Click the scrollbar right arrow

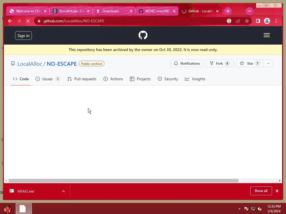[280, 181]
